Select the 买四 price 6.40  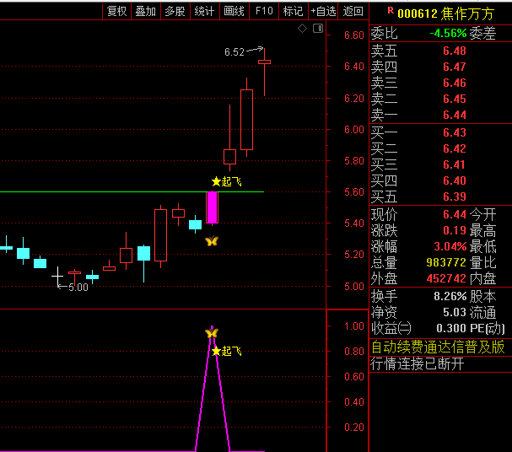coord(455,180)
